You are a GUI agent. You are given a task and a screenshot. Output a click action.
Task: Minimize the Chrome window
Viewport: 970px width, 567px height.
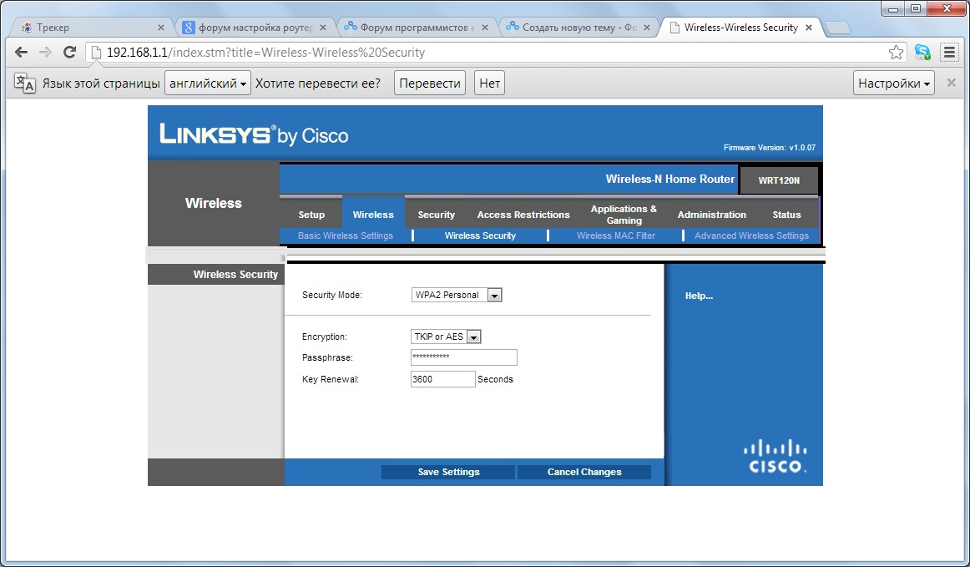click(x=892, y=8)
